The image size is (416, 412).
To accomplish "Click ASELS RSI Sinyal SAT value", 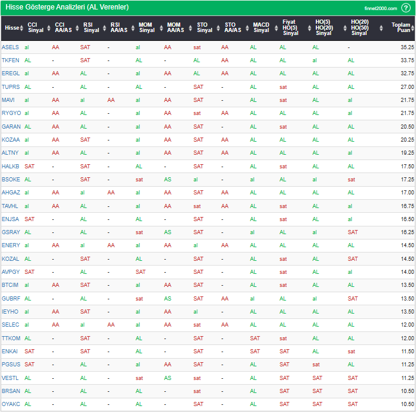I will click(x=85, y=47).
